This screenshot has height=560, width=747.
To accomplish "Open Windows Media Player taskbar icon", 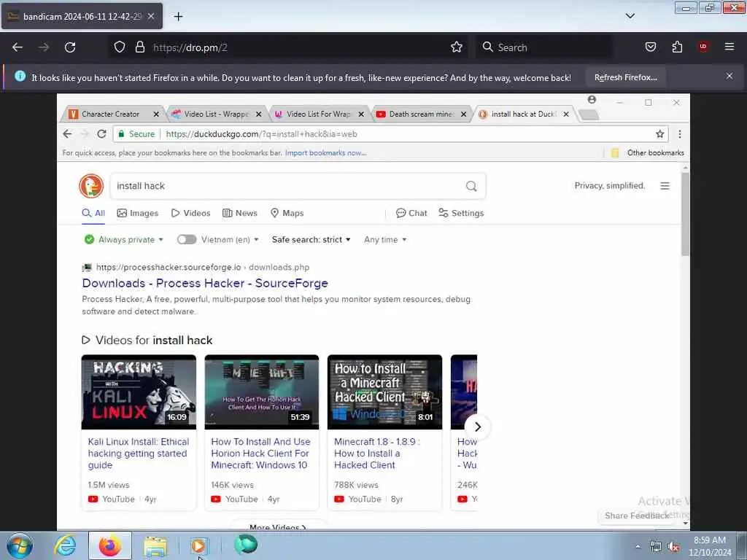I will [198, 545].
